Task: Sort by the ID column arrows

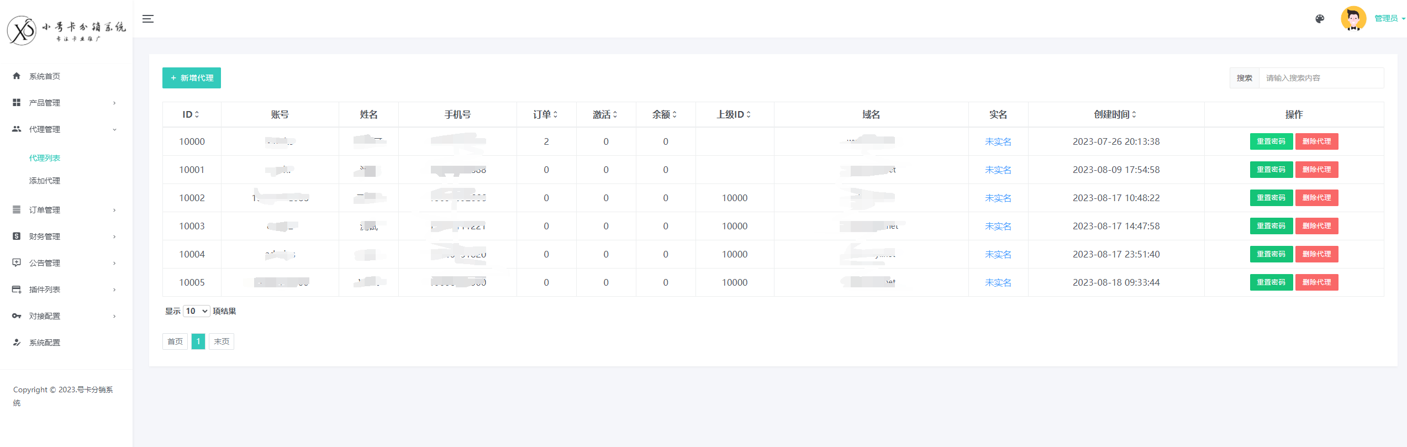Action: click(x=197, y=114)
